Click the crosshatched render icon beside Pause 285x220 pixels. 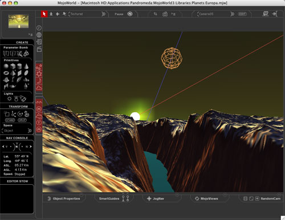coord(130,14)
